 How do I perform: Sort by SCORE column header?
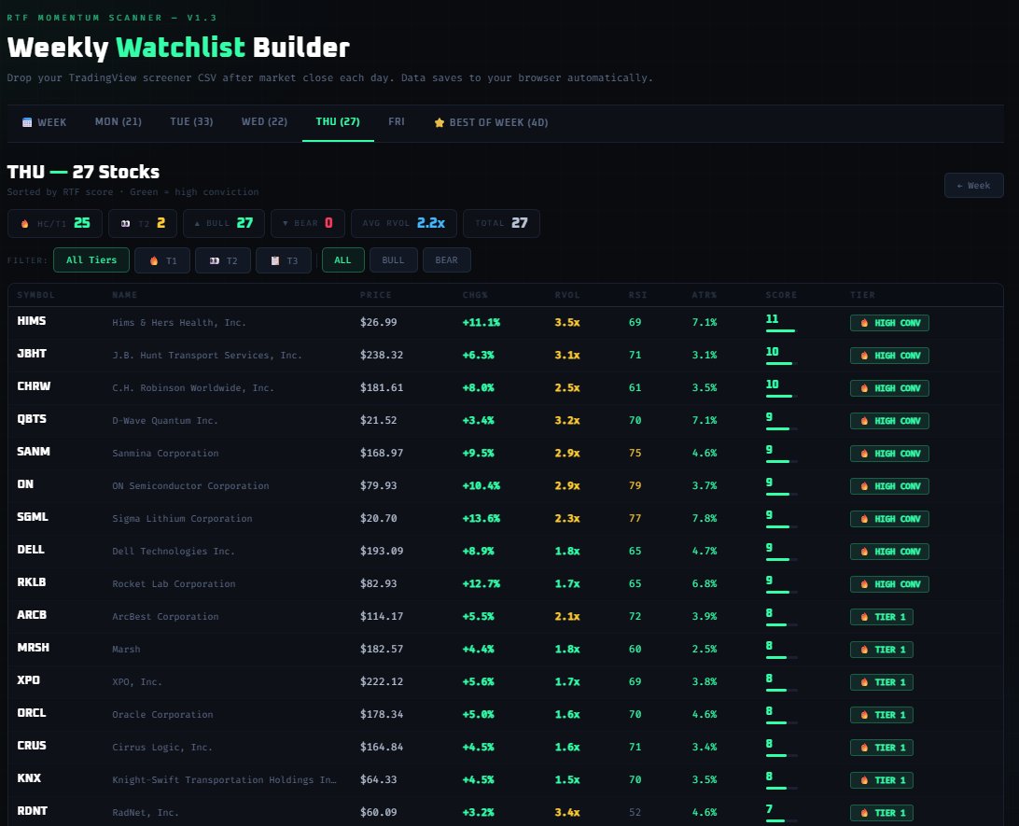pos(781,295)
